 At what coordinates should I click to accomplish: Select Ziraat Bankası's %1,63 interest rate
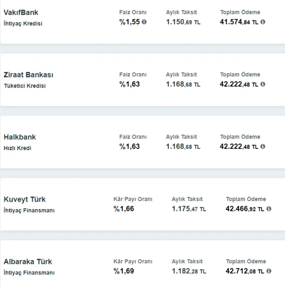[130, 84]
